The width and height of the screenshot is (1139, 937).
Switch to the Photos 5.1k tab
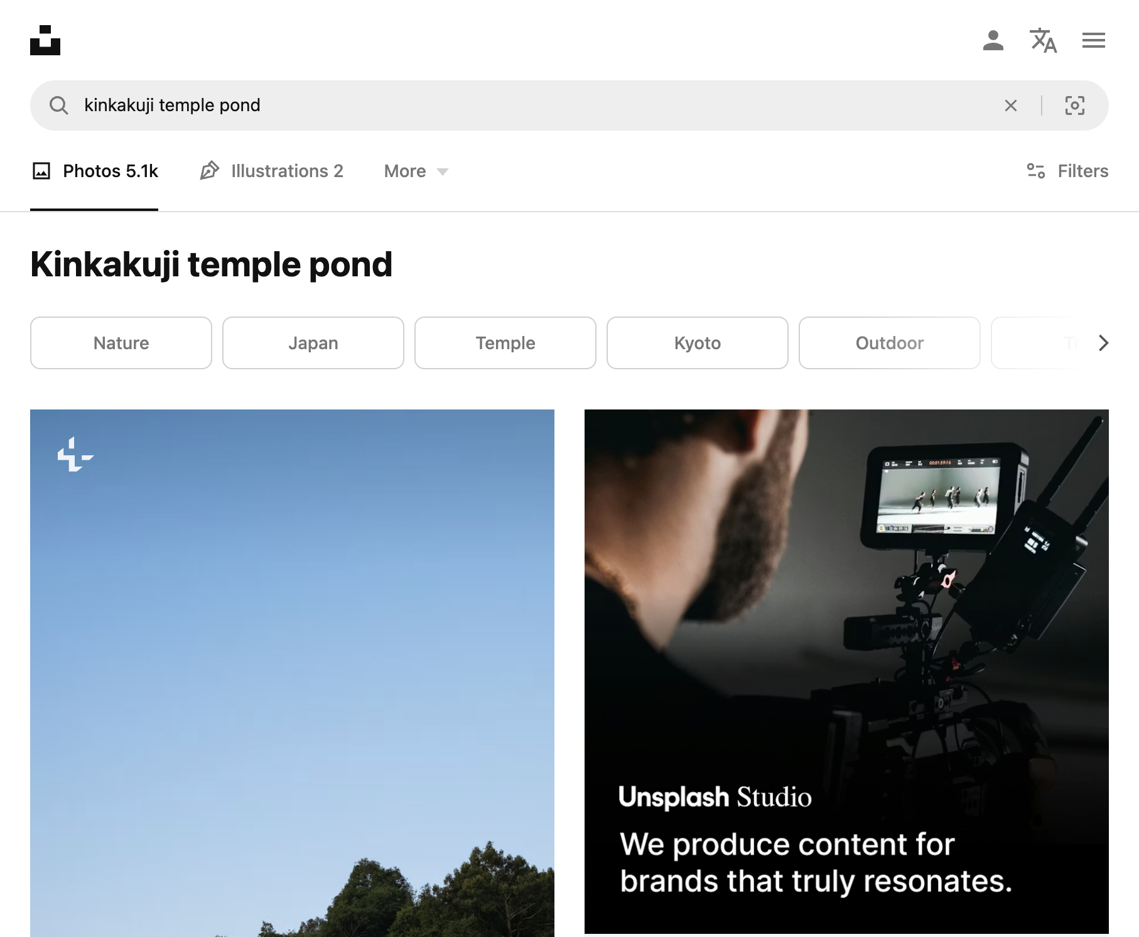tap(95, 171)
